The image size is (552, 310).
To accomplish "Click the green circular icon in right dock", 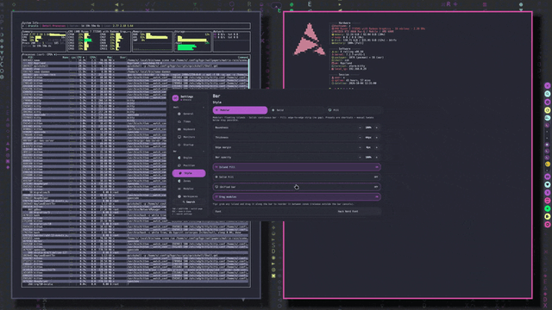I will pyautogui.click(x=548, y=208).
